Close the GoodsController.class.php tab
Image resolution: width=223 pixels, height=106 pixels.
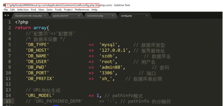[x=45, y=16]
